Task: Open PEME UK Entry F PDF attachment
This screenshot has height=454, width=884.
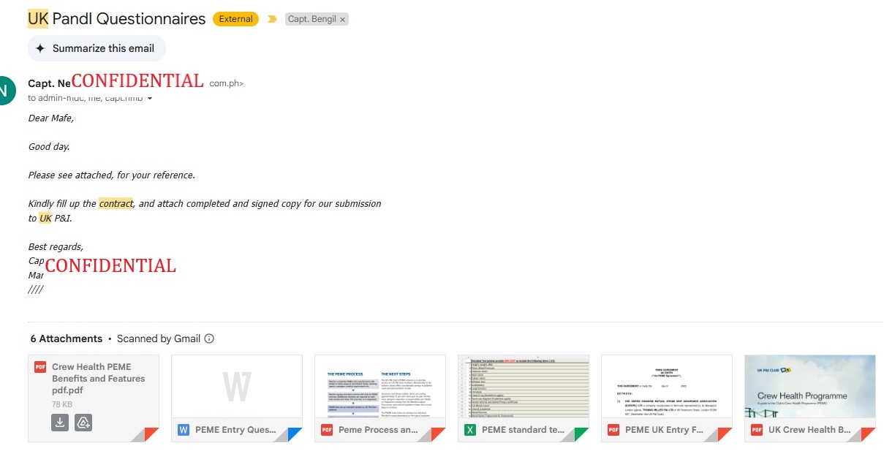Action: coord(667,398)
